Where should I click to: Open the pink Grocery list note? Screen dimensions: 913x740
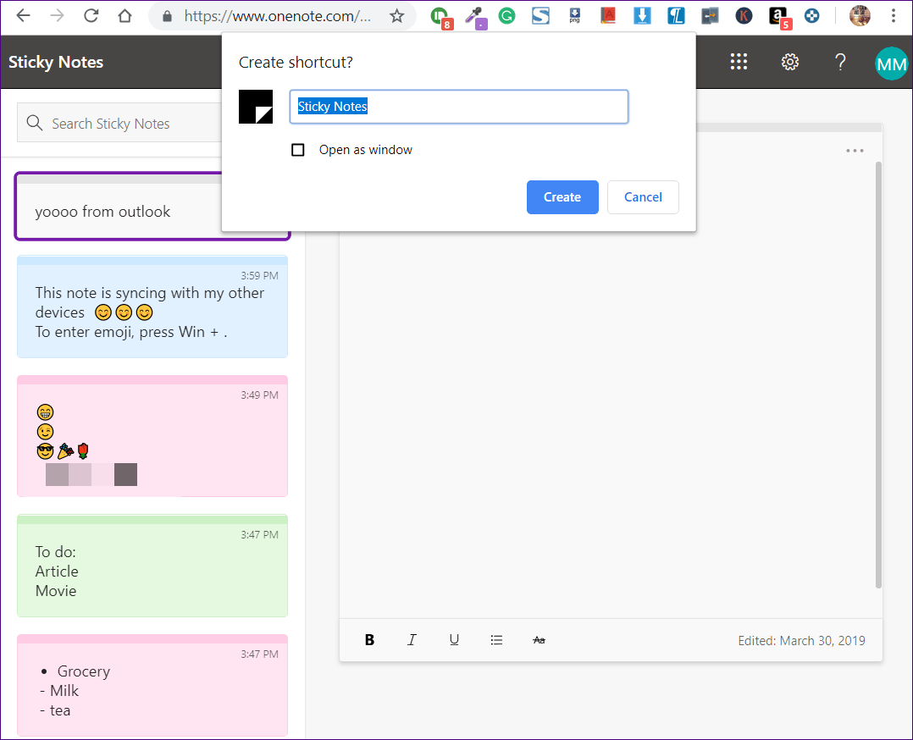click(152, 686)
